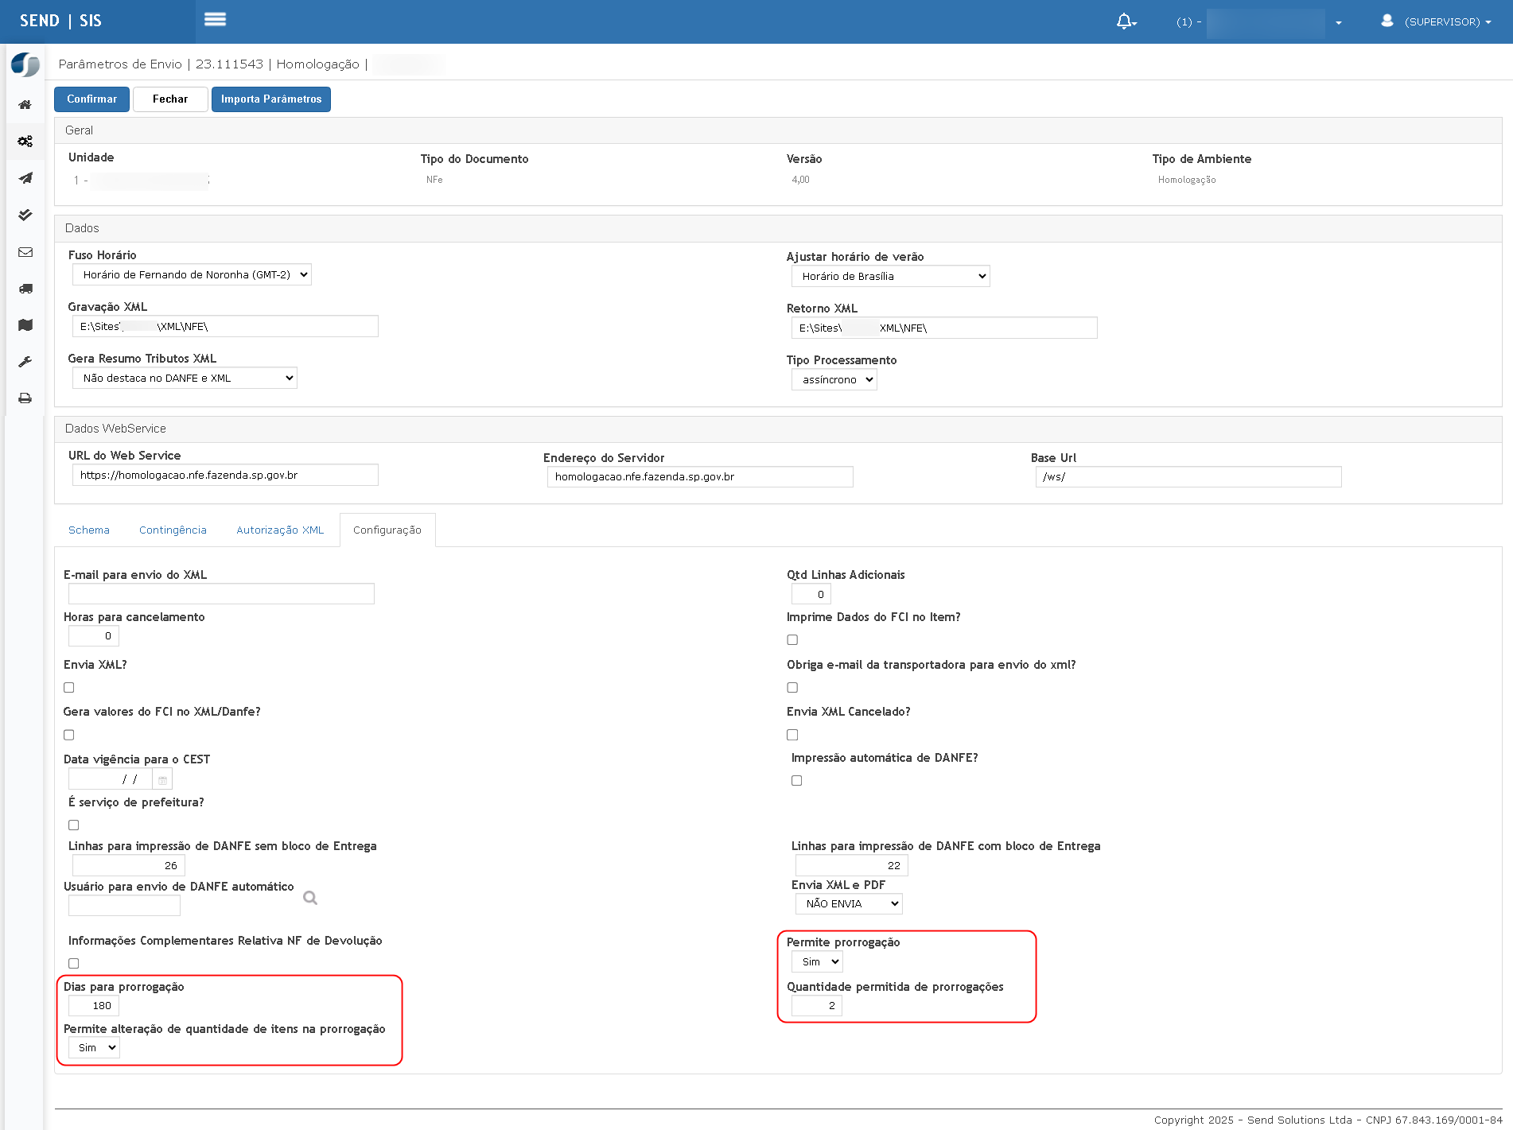This screenshot has height=1130, width=1513.
Task: Open the Tipo Processamento dropdown
Action: (x=834, y=380)
